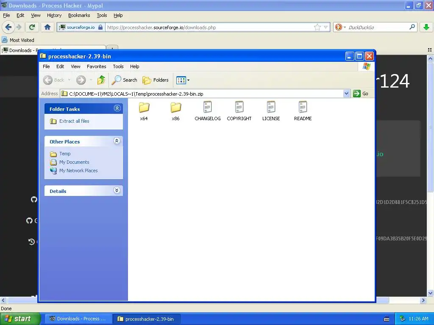Screen dimensions: 434x325
Task: Collapse the Other Places panel
Action: [117, 141]
